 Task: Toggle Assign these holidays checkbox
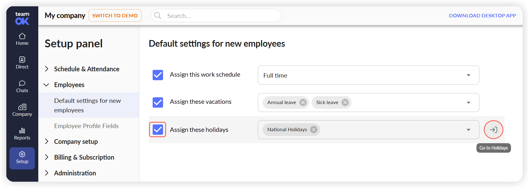pyautogui.click(x=158, y=130)
